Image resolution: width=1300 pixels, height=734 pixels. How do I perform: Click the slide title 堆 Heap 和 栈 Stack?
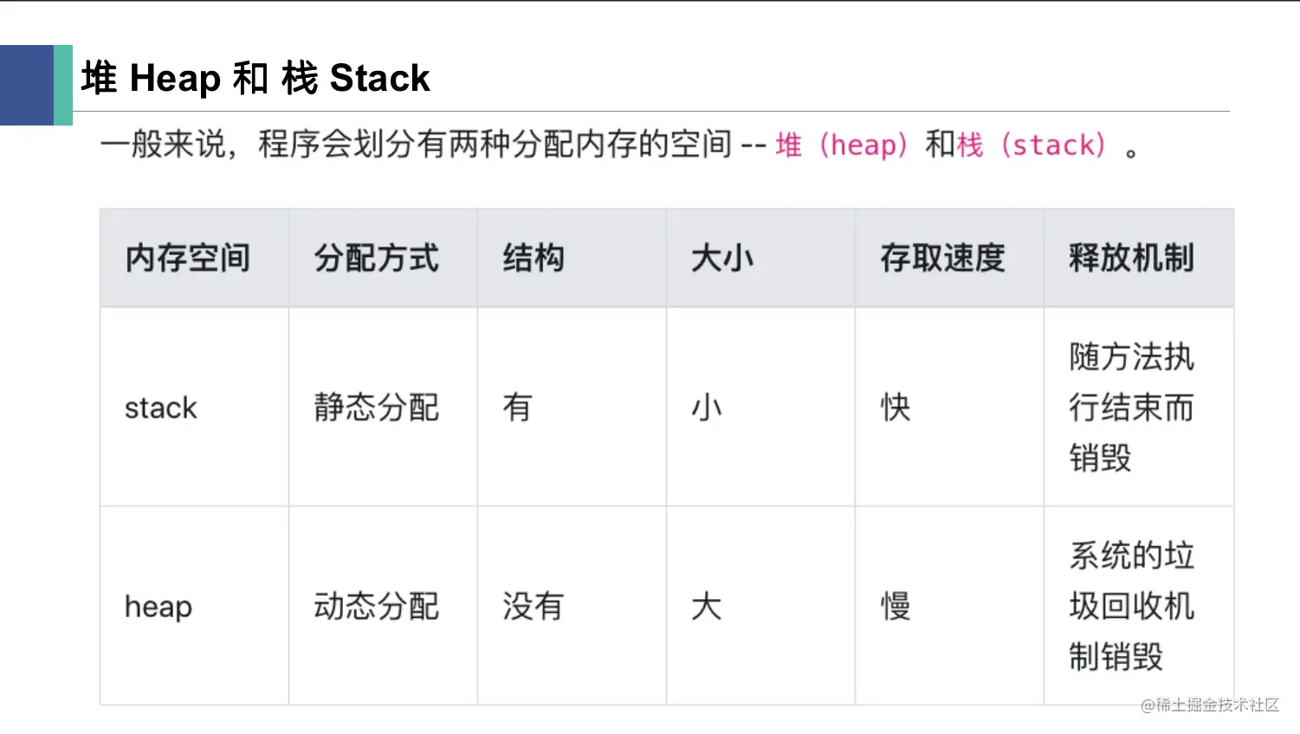pyautogui.click(x=255, y=78)
